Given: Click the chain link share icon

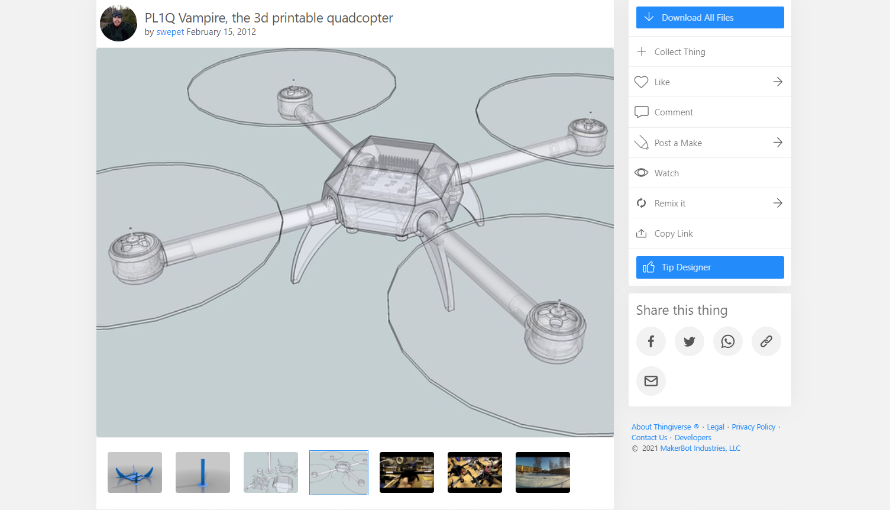Looking at the screenshot, I should pyautogui.click(x=766, y=341).
